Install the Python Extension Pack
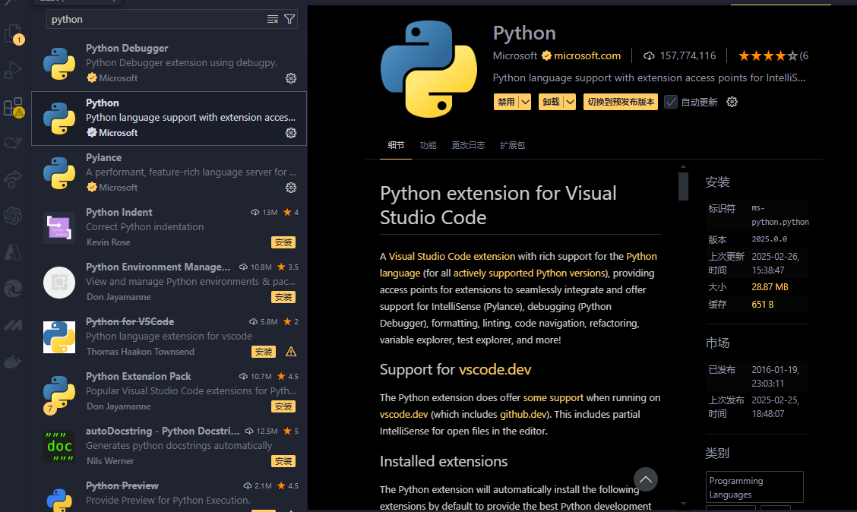 coord(283,406)
